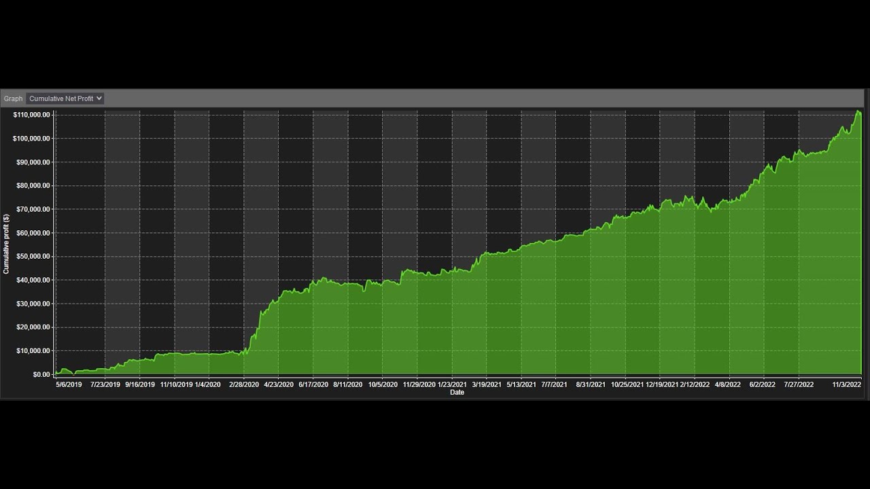Click the 10/5/2020 date label

click(383, 384)
